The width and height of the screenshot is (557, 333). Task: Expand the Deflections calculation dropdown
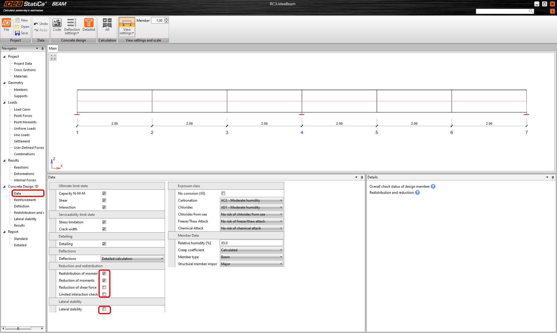point(132,259)
